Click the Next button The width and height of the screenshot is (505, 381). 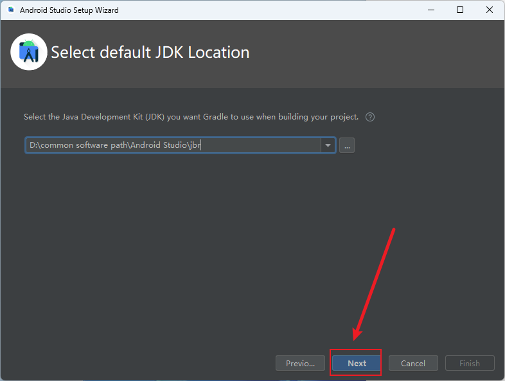point(357,363)
